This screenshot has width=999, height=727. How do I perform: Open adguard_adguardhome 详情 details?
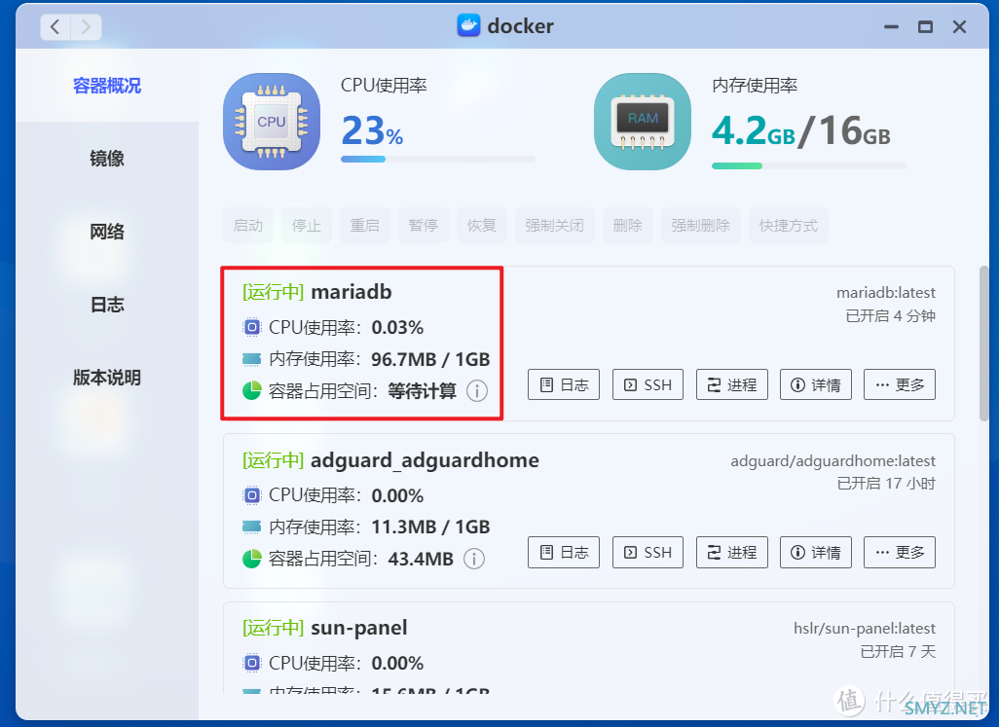[x=816, y=552]
